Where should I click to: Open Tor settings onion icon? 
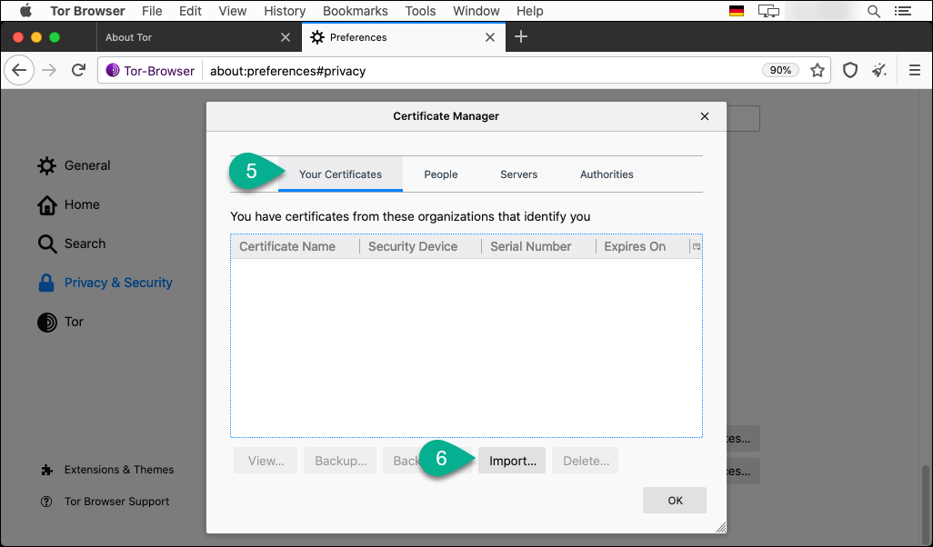click(47, 322)
